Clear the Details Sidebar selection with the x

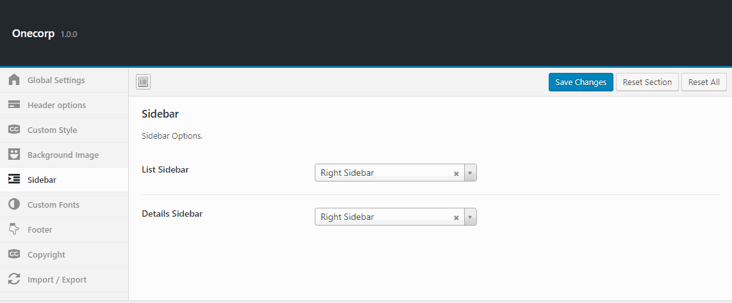pyautogui.click(x=456, y=217)
